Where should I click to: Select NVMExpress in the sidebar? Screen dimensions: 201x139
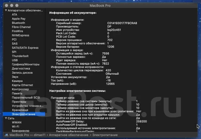20,35
